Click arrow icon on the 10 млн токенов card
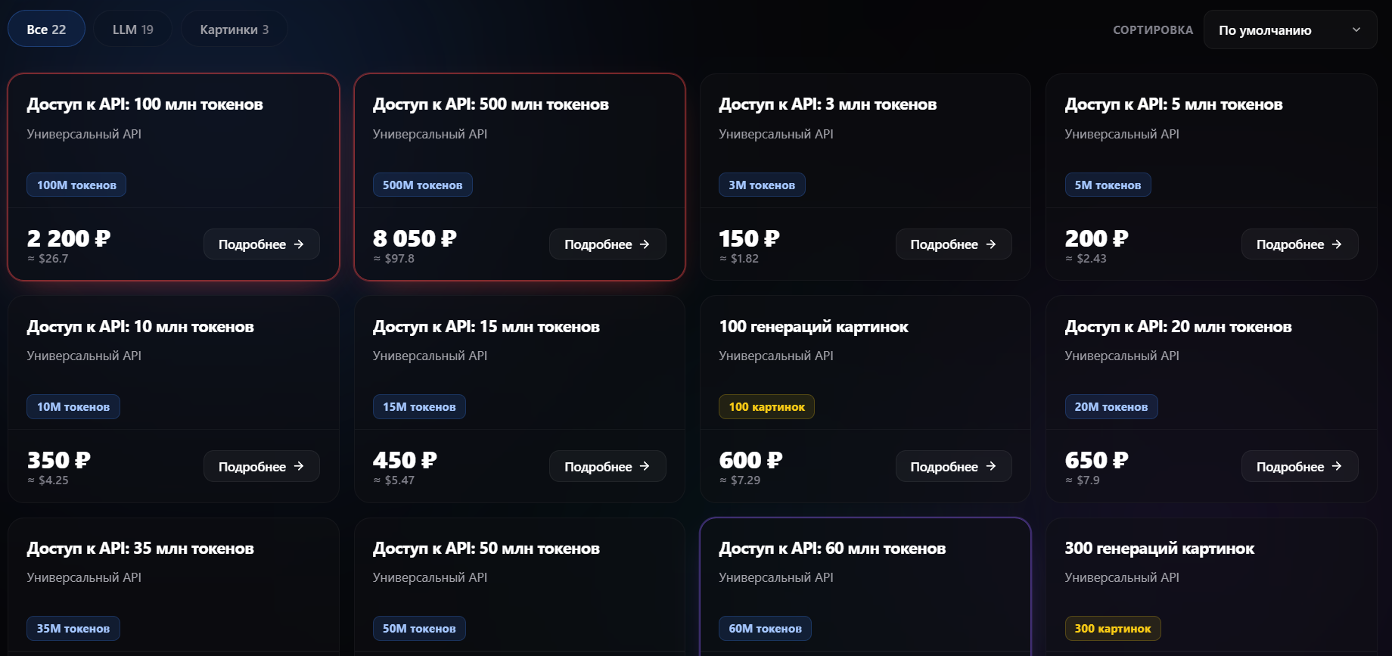The image size is (1392, 656). click(x=299, y=466)
